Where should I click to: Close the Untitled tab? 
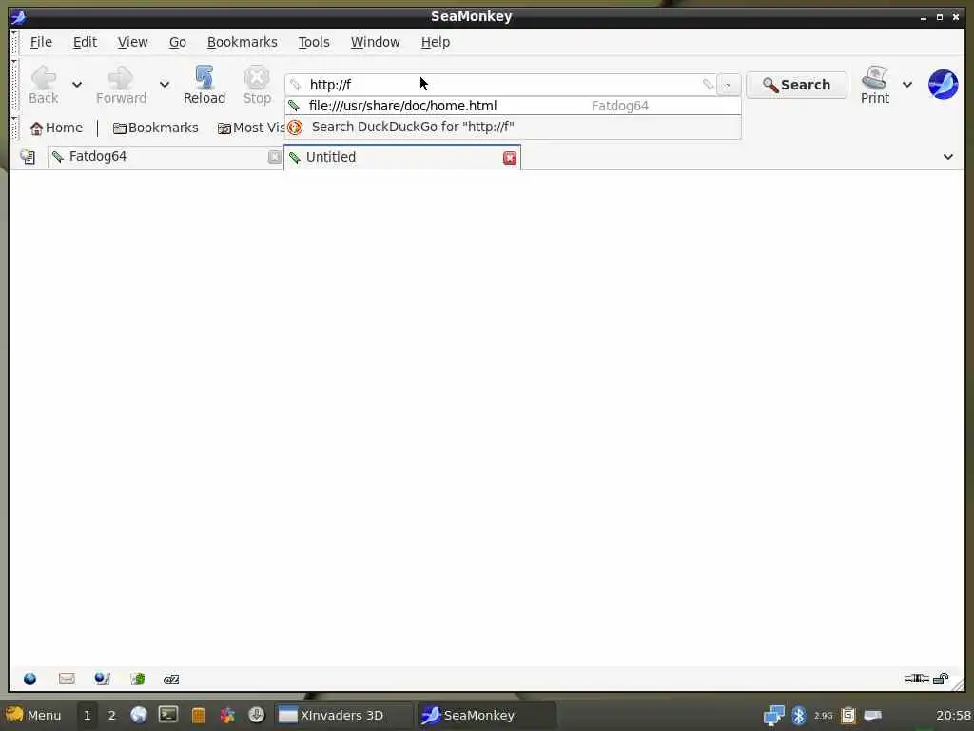tap(510, 158)
